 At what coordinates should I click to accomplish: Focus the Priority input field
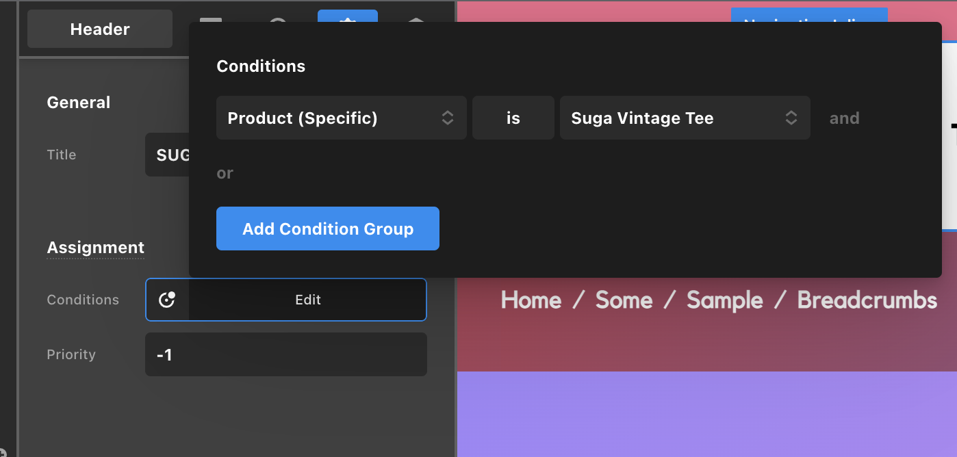[x=285, y=354]
